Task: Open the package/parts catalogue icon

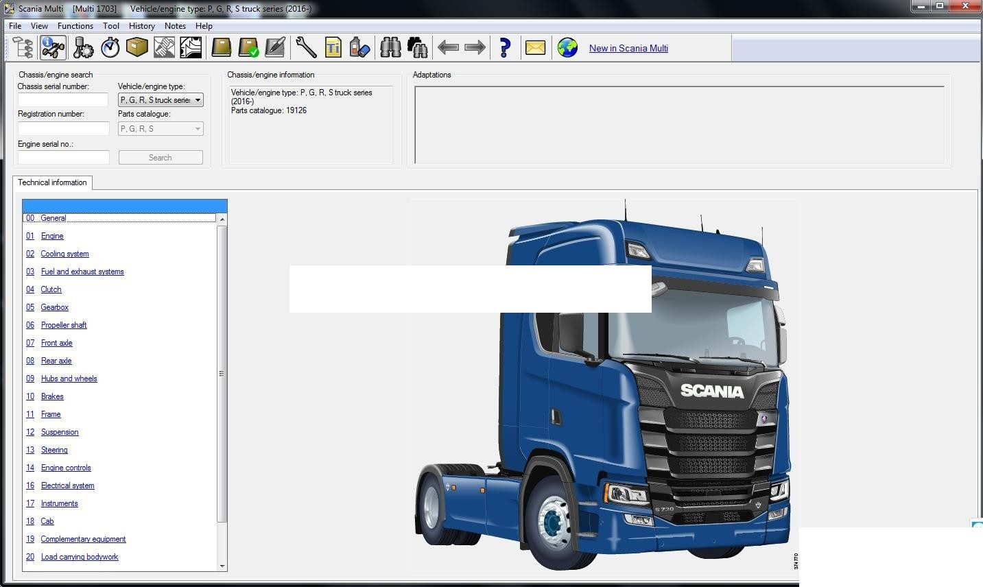Action: (x=136, y=47)
